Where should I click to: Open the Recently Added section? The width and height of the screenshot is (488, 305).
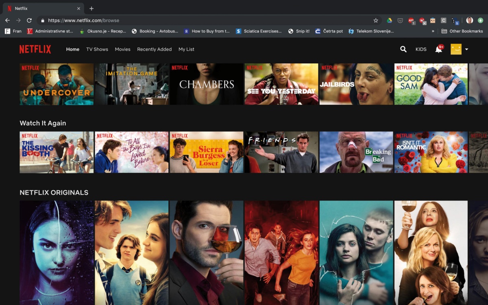pyautogui.click(x=155, y=49)
